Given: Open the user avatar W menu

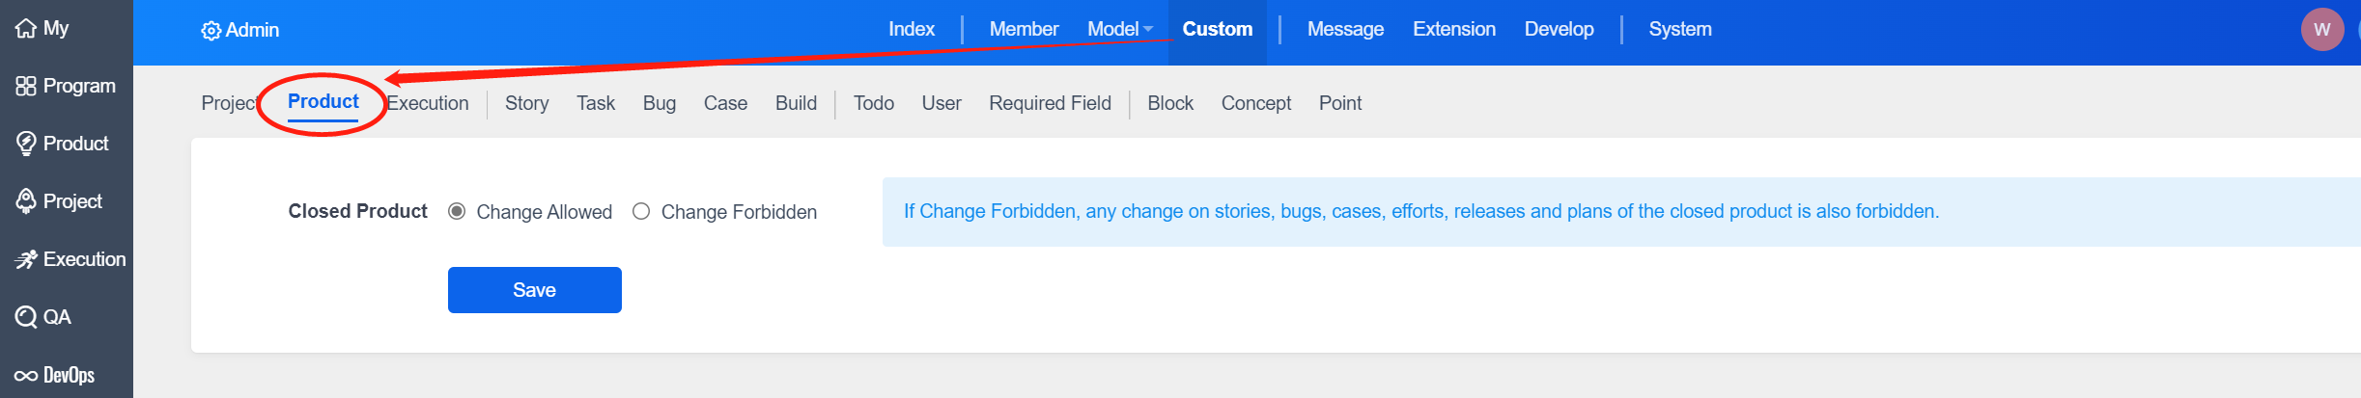Looking at the screenshot, I should point(2321,30).
